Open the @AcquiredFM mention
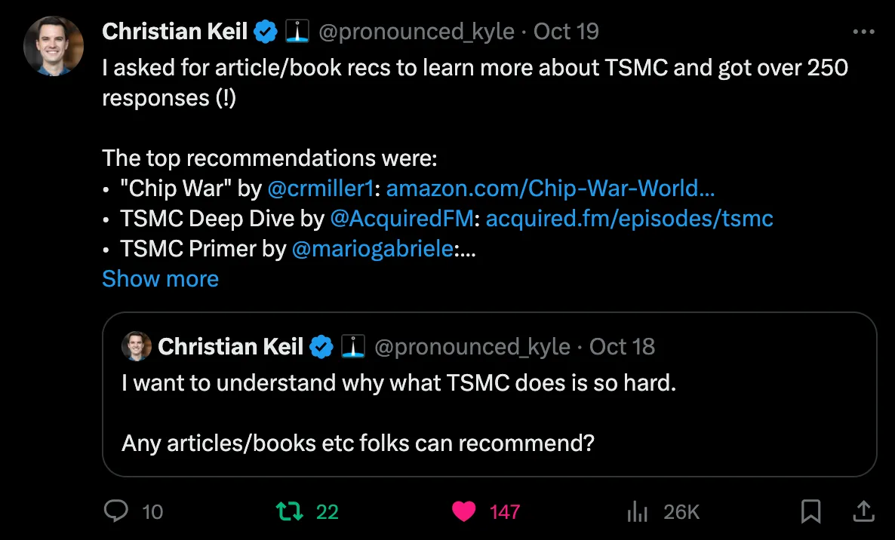 403,219
